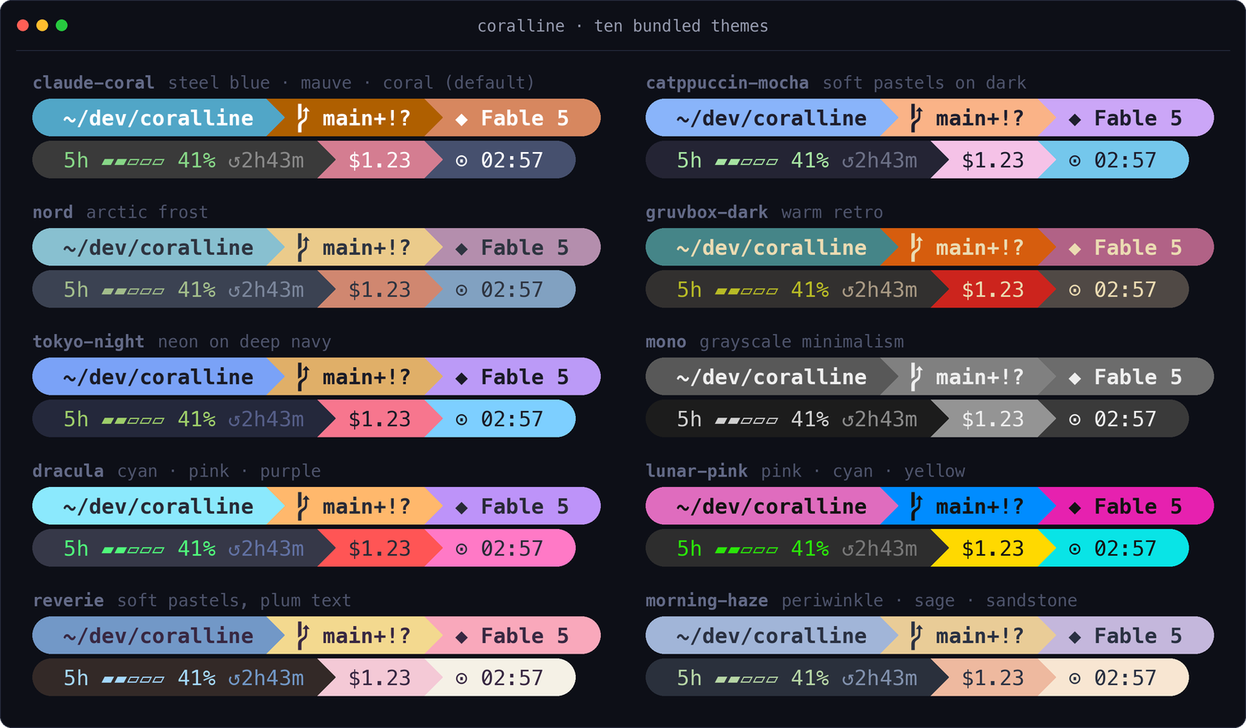This screenshot has width=1246, height=728.
Task: Click the "tokyo-night" theme name
Action: click(x=88, y=341)
